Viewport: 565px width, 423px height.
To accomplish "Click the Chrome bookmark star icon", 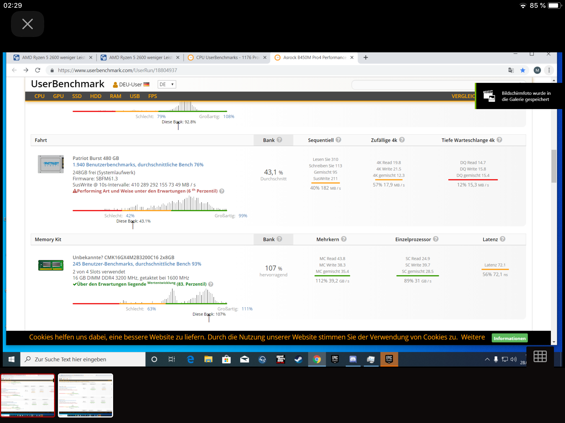I will pyautogui.click(x=523, y=70).
